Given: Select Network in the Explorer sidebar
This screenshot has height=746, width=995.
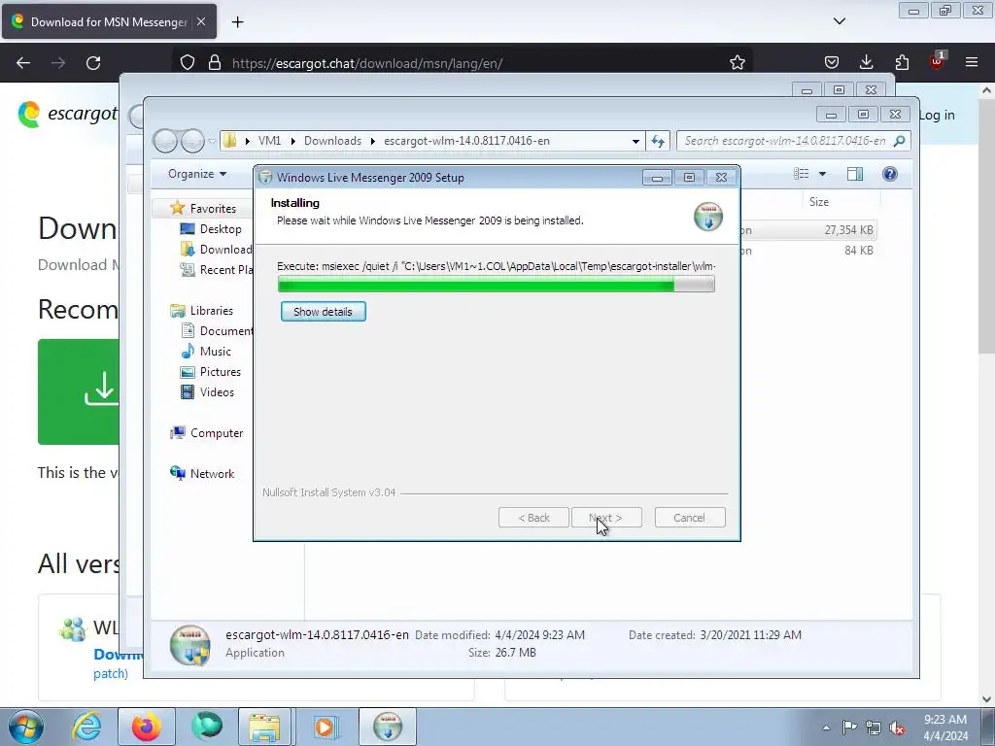Looking at the screenshot, I should [212, 474].
